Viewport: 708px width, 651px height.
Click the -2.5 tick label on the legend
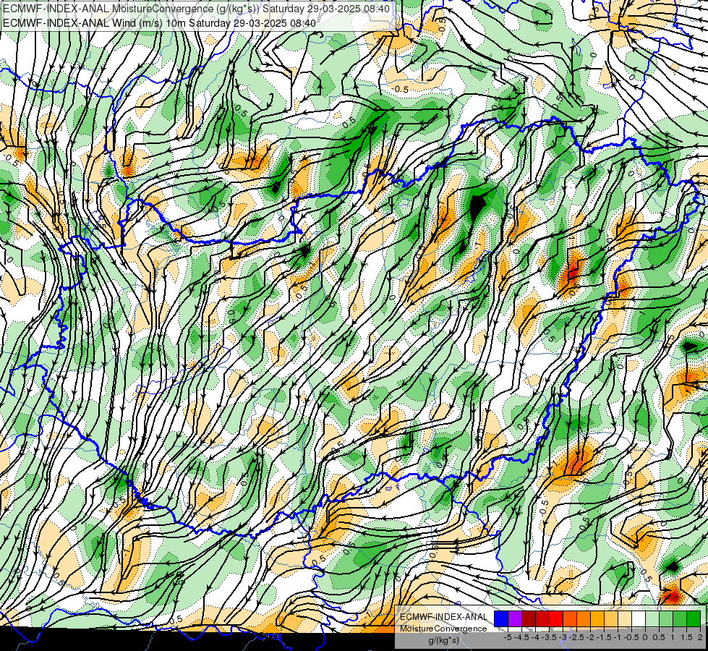[576, 637]
